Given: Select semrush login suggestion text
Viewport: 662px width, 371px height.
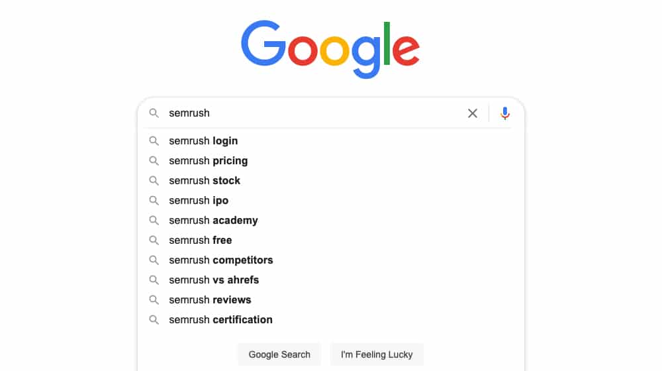Looking at the screenshot, I should click(x=203, y=140).
